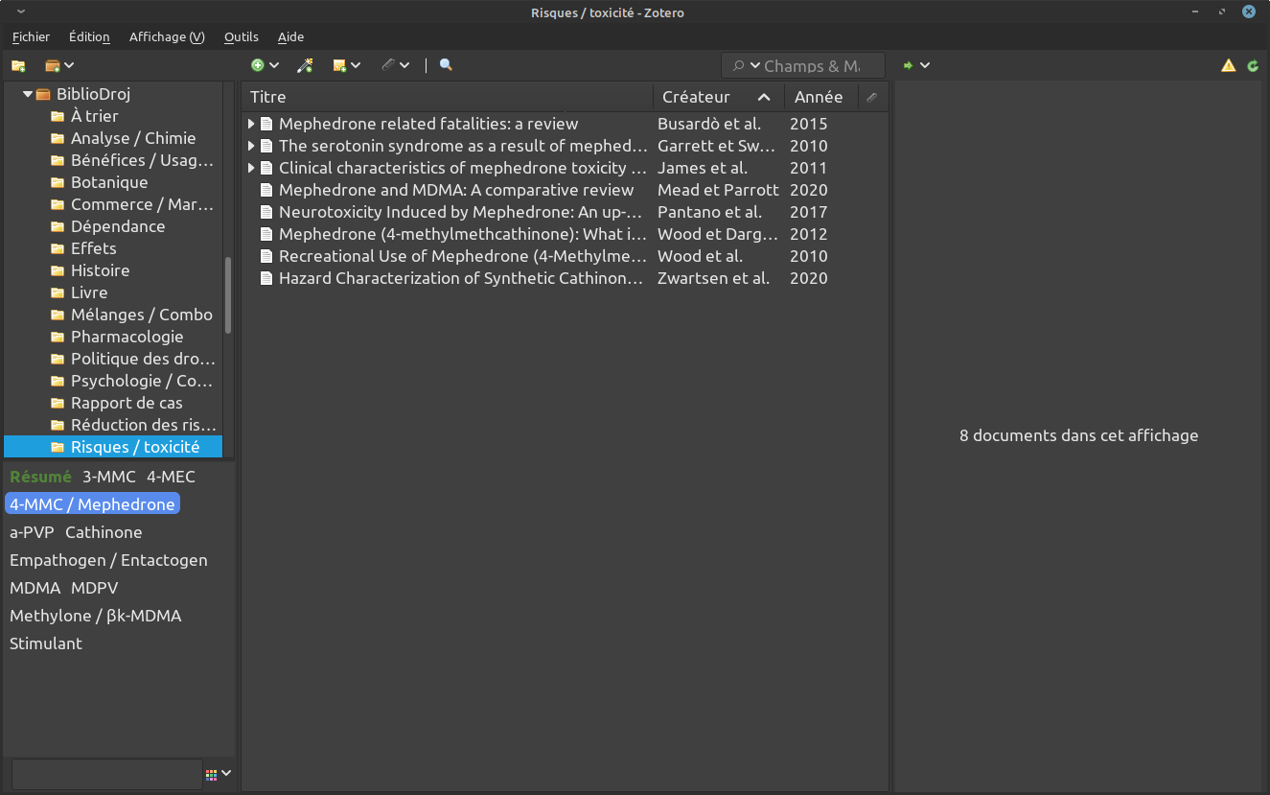The height and width of the screenshot is (795, 1270).
Task: Toggle the 4-MMC / Mephedrone tag filter
Action: [92, 504]
